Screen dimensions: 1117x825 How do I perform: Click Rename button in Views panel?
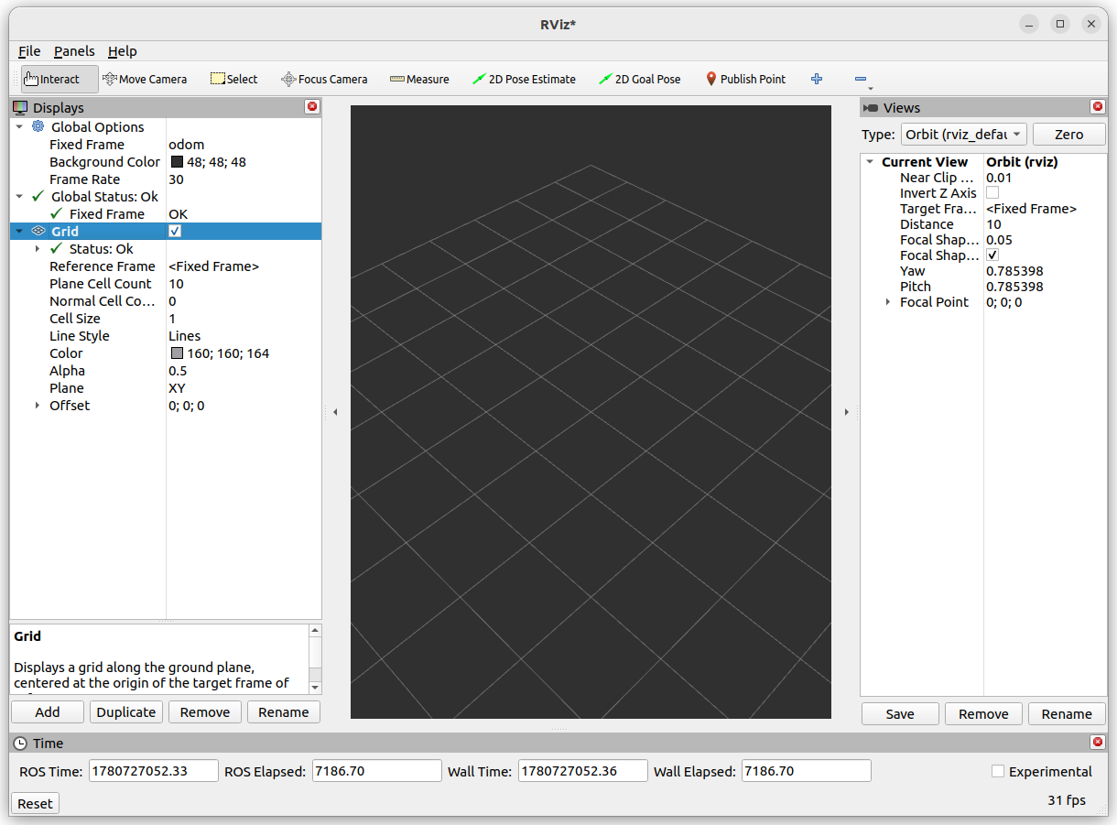tap(1067, 714)
